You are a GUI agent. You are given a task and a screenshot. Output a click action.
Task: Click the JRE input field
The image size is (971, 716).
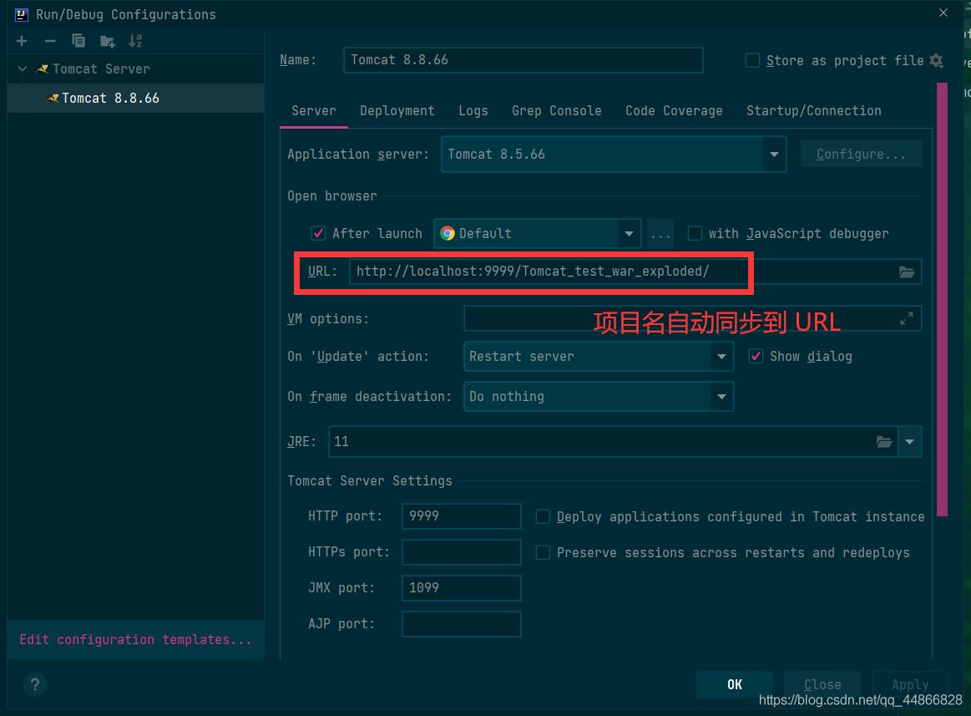pos(613,442)
